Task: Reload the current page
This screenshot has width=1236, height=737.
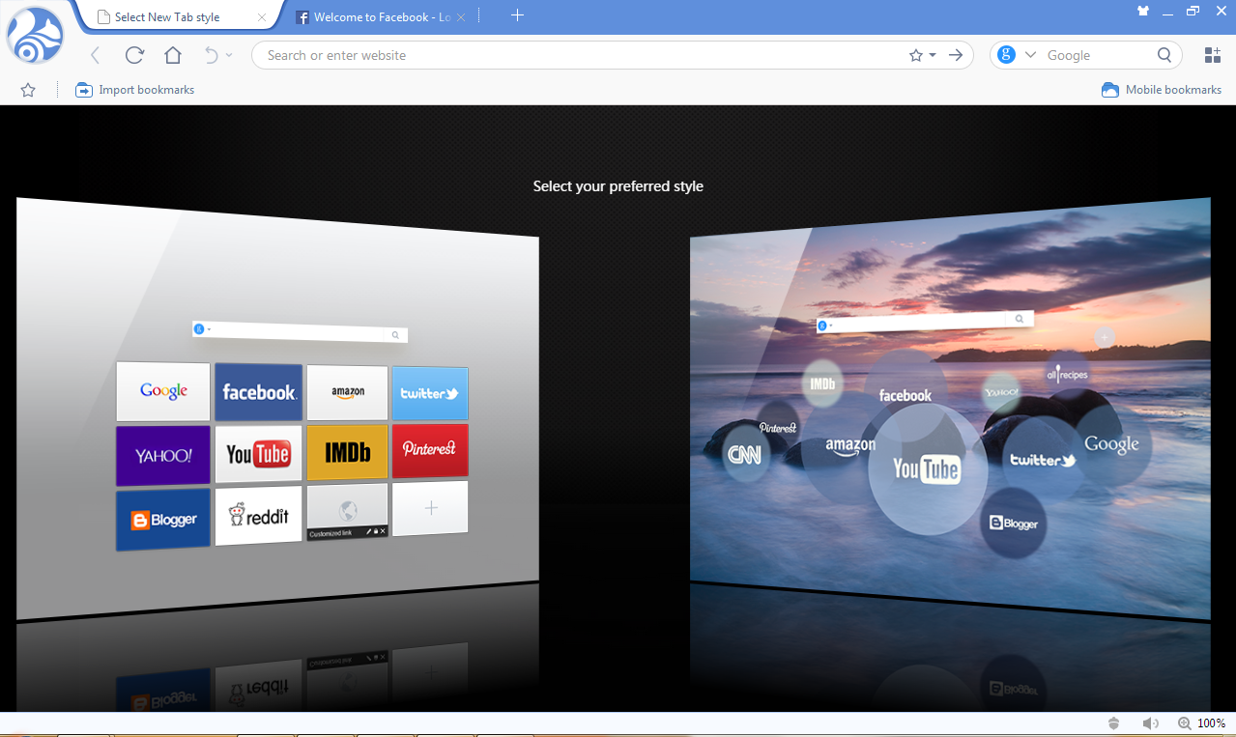Action: pos(134,55)
